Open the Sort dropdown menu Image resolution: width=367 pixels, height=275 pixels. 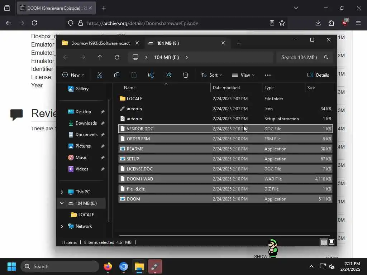[x=211, y=75]
